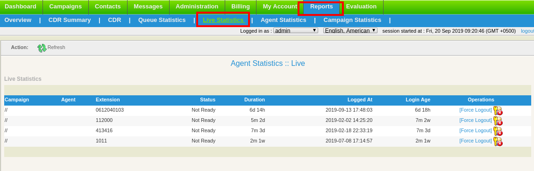This screenshot has width=534, height=171.
Task: Open the Evaluation menu
Action: [361, 7]
